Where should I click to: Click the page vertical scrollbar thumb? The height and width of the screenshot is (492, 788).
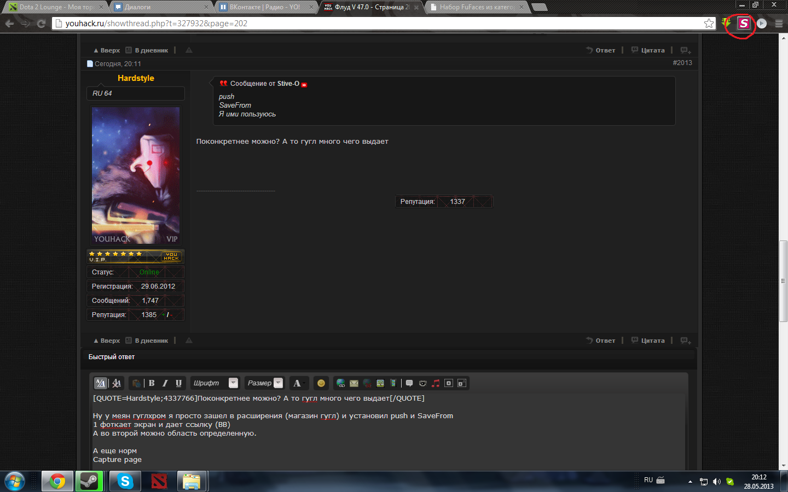click(x=783, y=280)
